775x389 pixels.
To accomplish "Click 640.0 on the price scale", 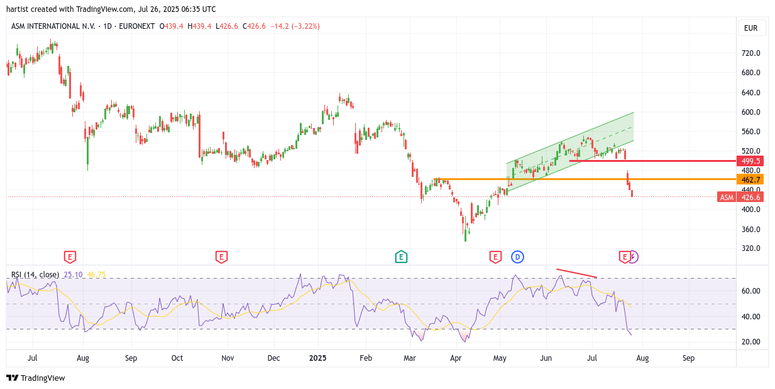I will click(x=750, y=93).
